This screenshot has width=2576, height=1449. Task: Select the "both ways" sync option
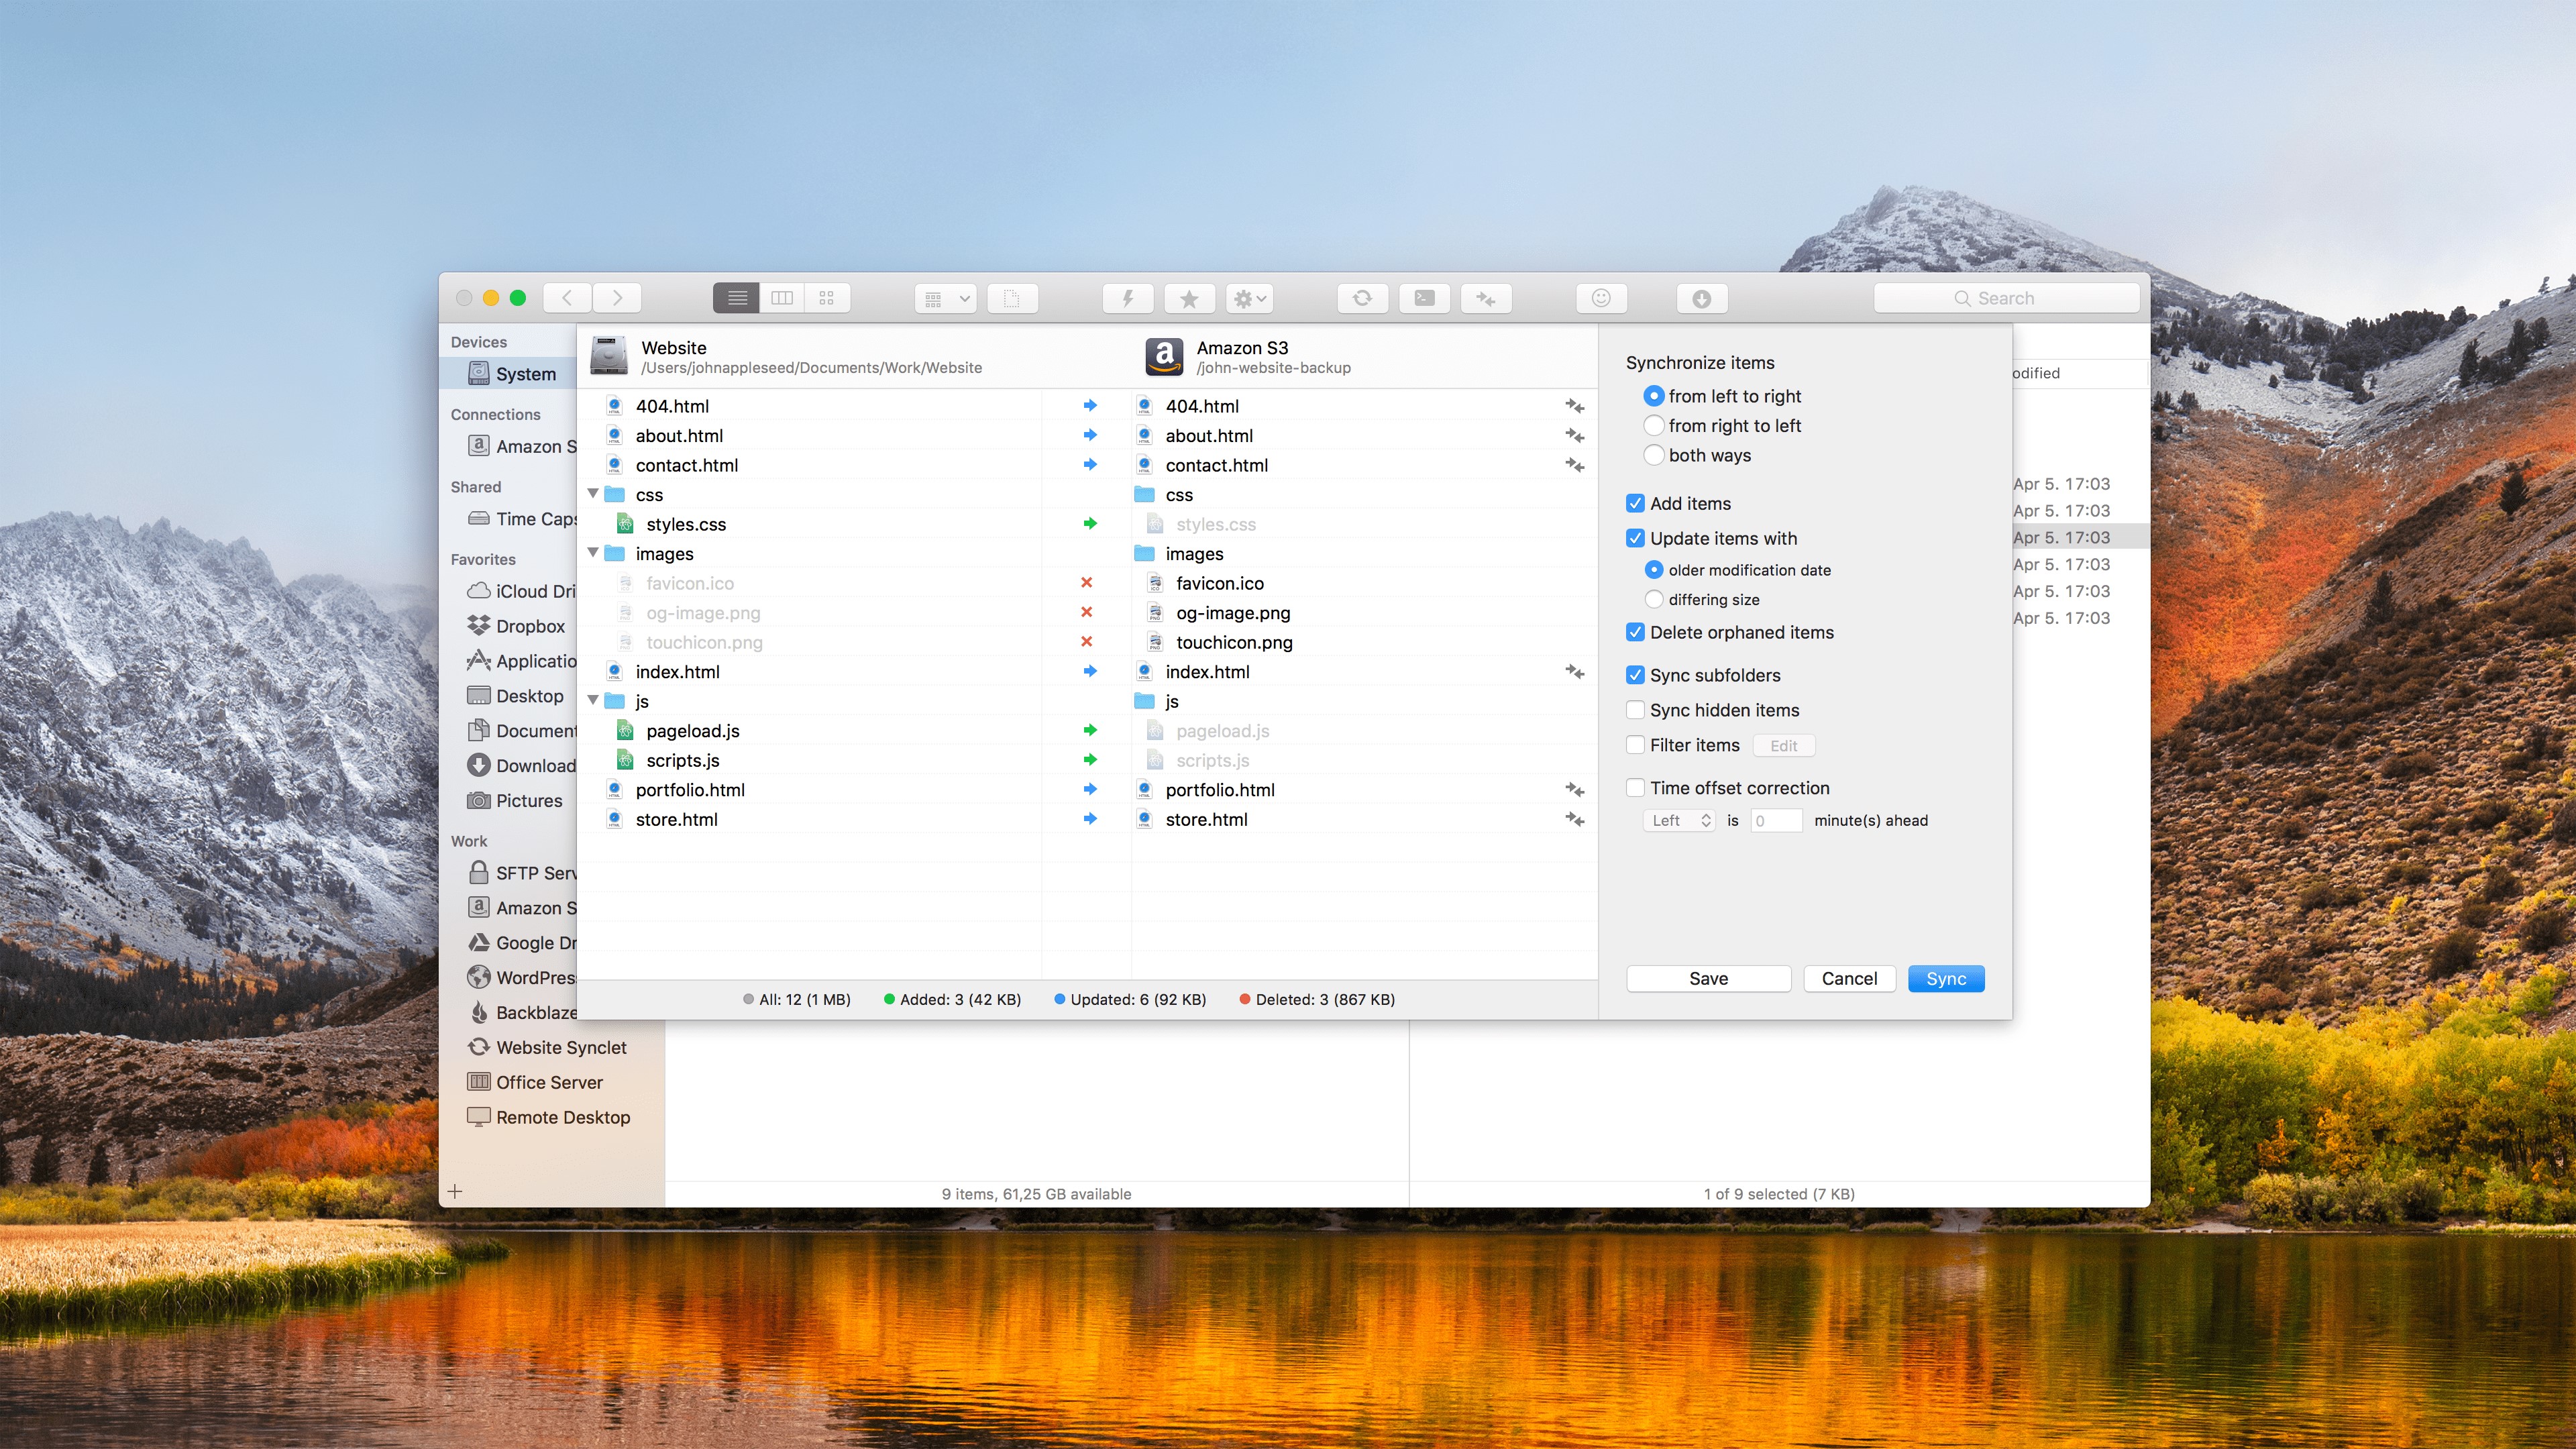click(x=1654, y=455)
